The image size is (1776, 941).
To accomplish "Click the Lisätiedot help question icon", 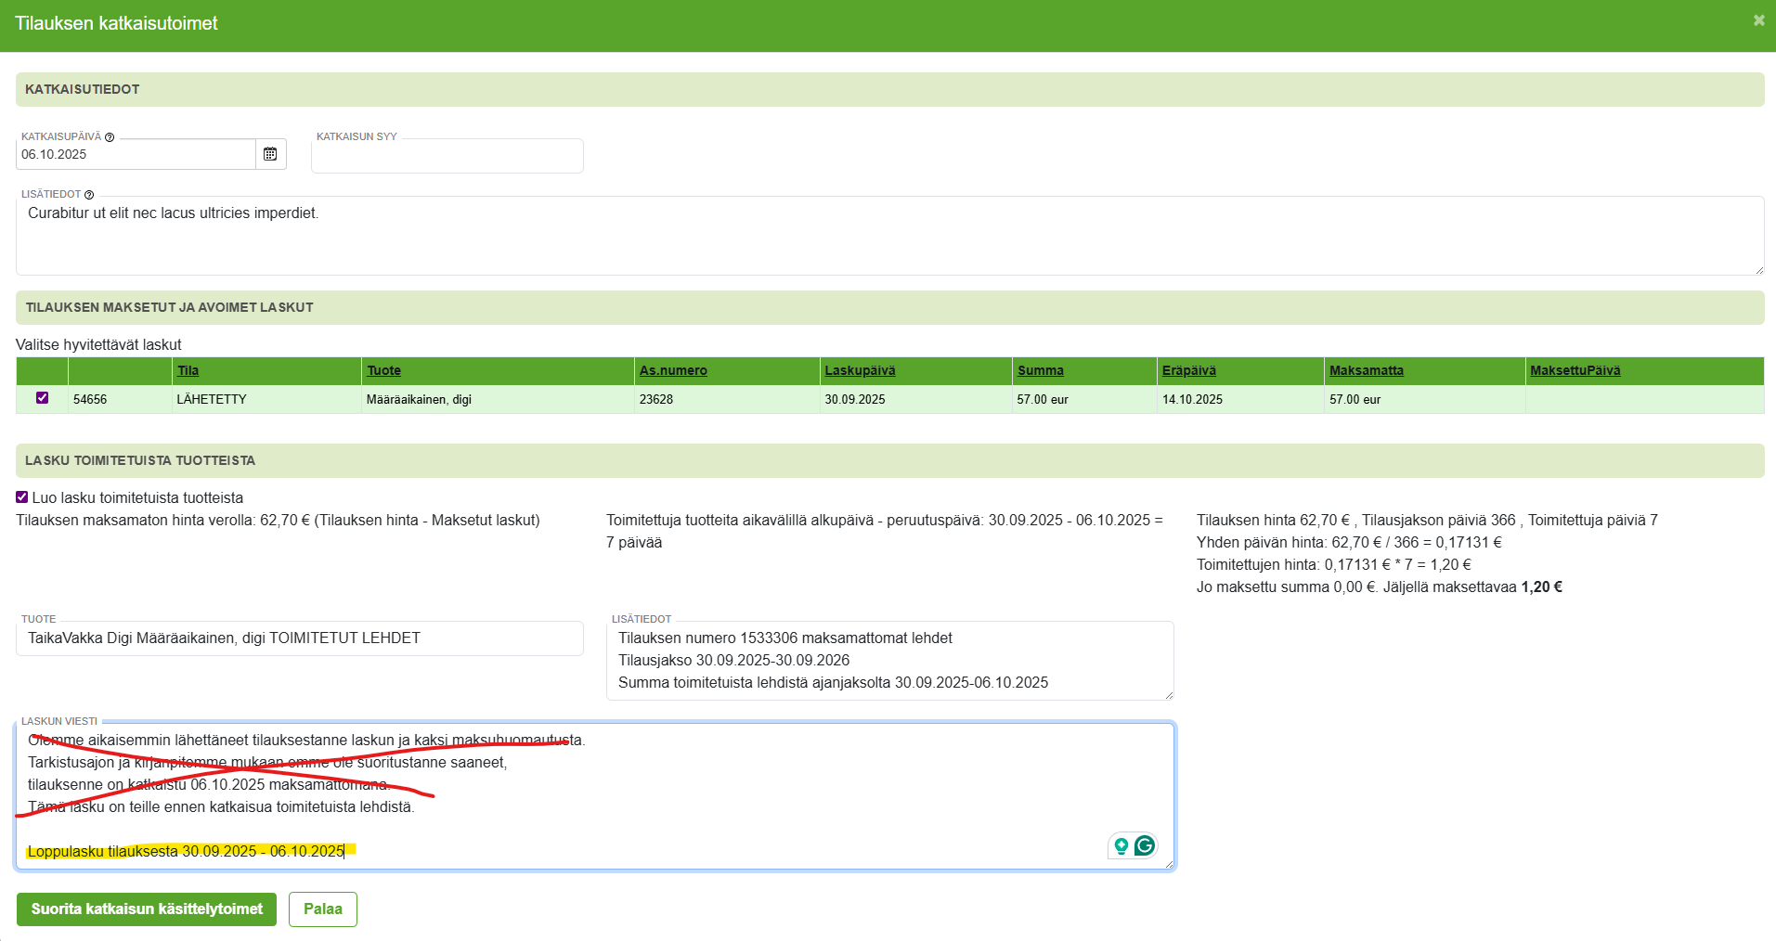I will (x=89, y=195).
